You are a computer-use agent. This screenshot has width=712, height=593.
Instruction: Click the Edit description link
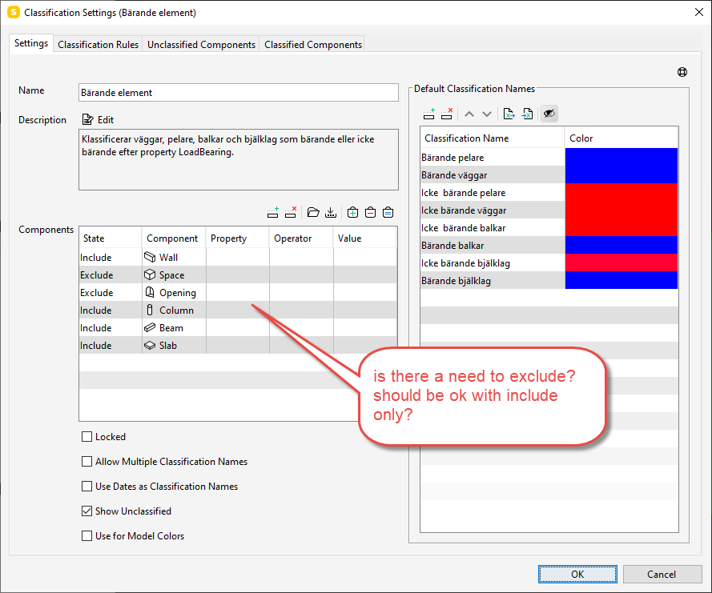[106, 120]
